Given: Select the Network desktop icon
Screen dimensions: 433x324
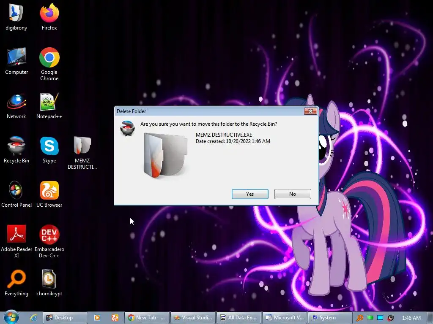Looking at the screenshot, I should click(x=16, y=106).
